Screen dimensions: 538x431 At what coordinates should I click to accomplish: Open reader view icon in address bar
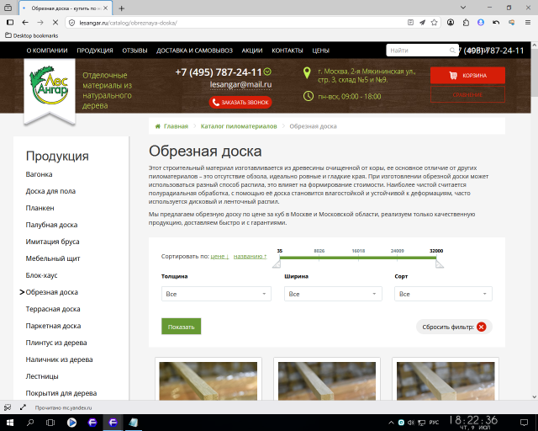[410, 23]
